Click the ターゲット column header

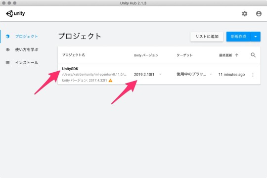click(x=184, y=55)
